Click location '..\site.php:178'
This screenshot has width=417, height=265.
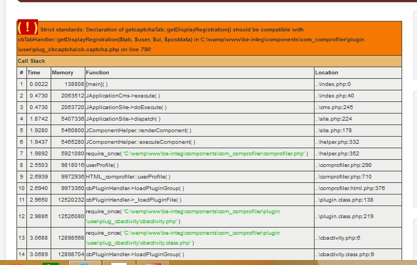(x=333, y=131)
